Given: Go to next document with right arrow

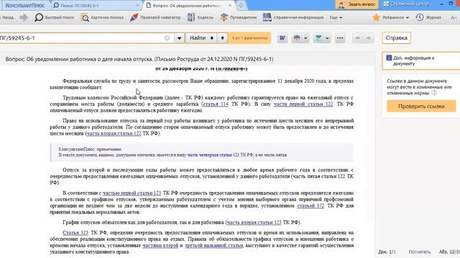Looking at the screenshot, I should coord(369,38).
